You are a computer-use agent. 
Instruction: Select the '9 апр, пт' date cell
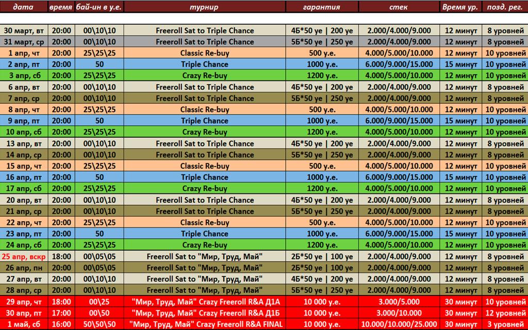24,121
